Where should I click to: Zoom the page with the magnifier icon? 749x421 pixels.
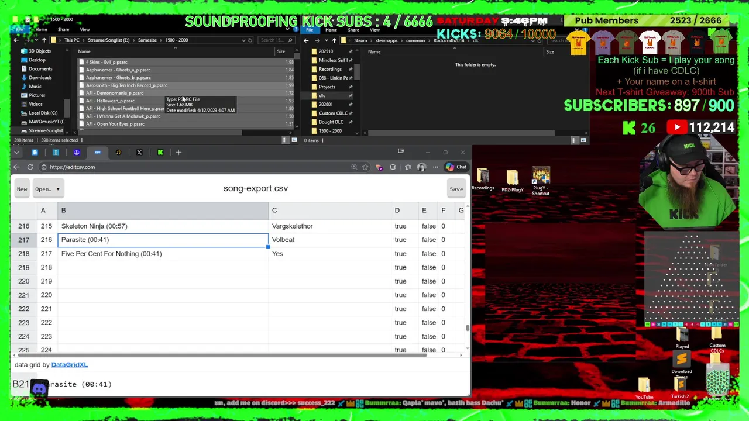coord(354,167)
